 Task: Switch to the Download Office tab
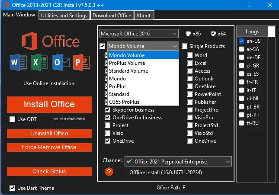[112, 16]
